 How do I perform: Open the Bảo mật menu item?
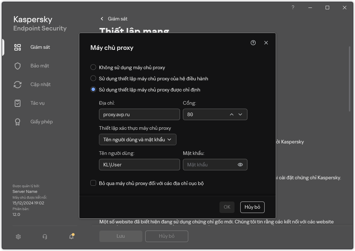click(x=39, y=66)
